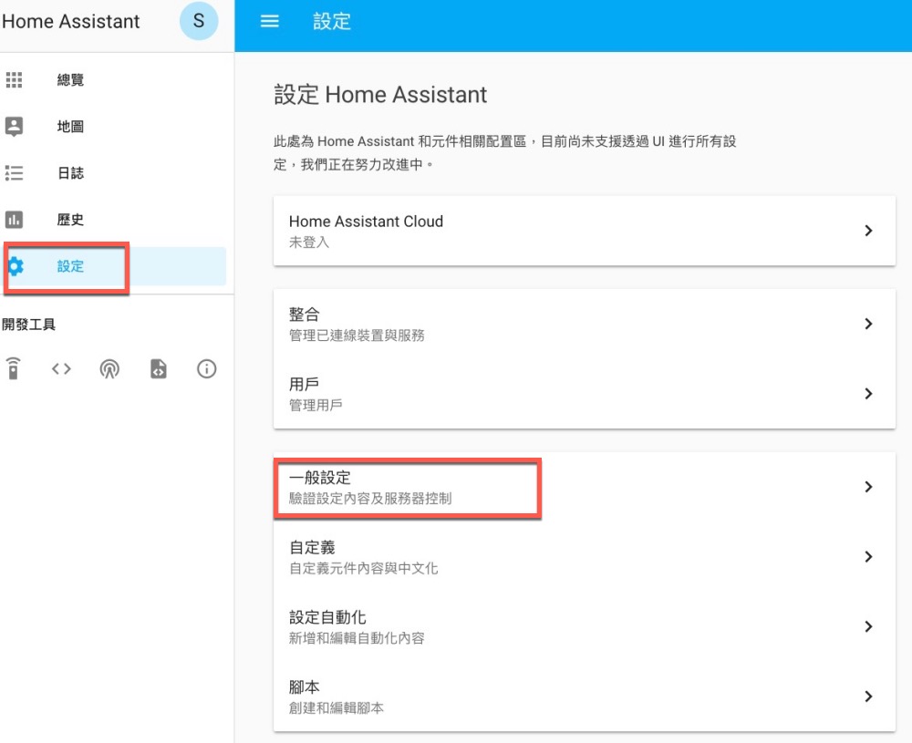Click 自定義元件內容與中文化 description text
912x743 pixels.
(x=364, y=568)
